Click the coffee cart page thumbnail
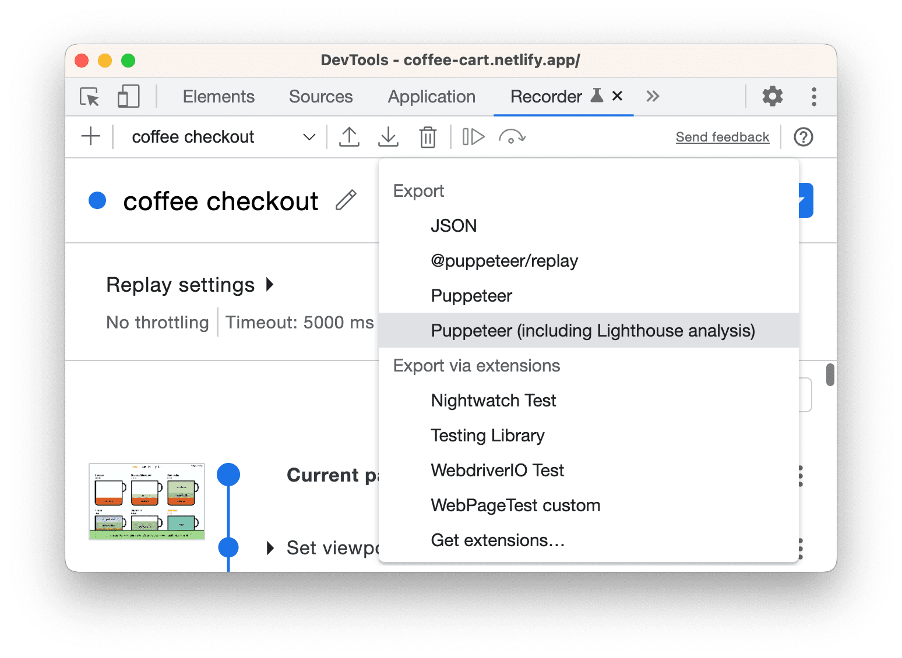 point(146,501)
